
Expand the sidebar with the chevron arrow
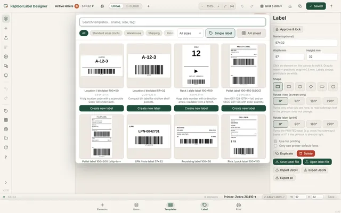point(6,182)
